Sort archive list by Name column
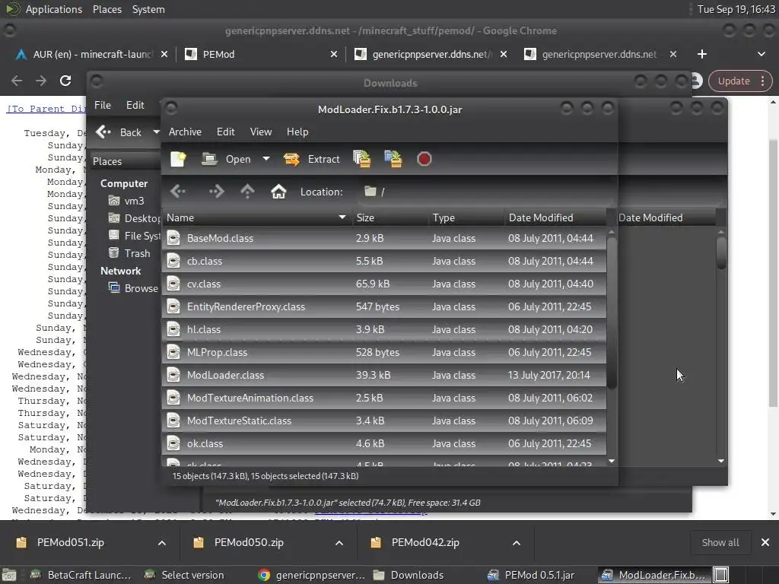The image size is (779, 584). [x=256, y=217]
